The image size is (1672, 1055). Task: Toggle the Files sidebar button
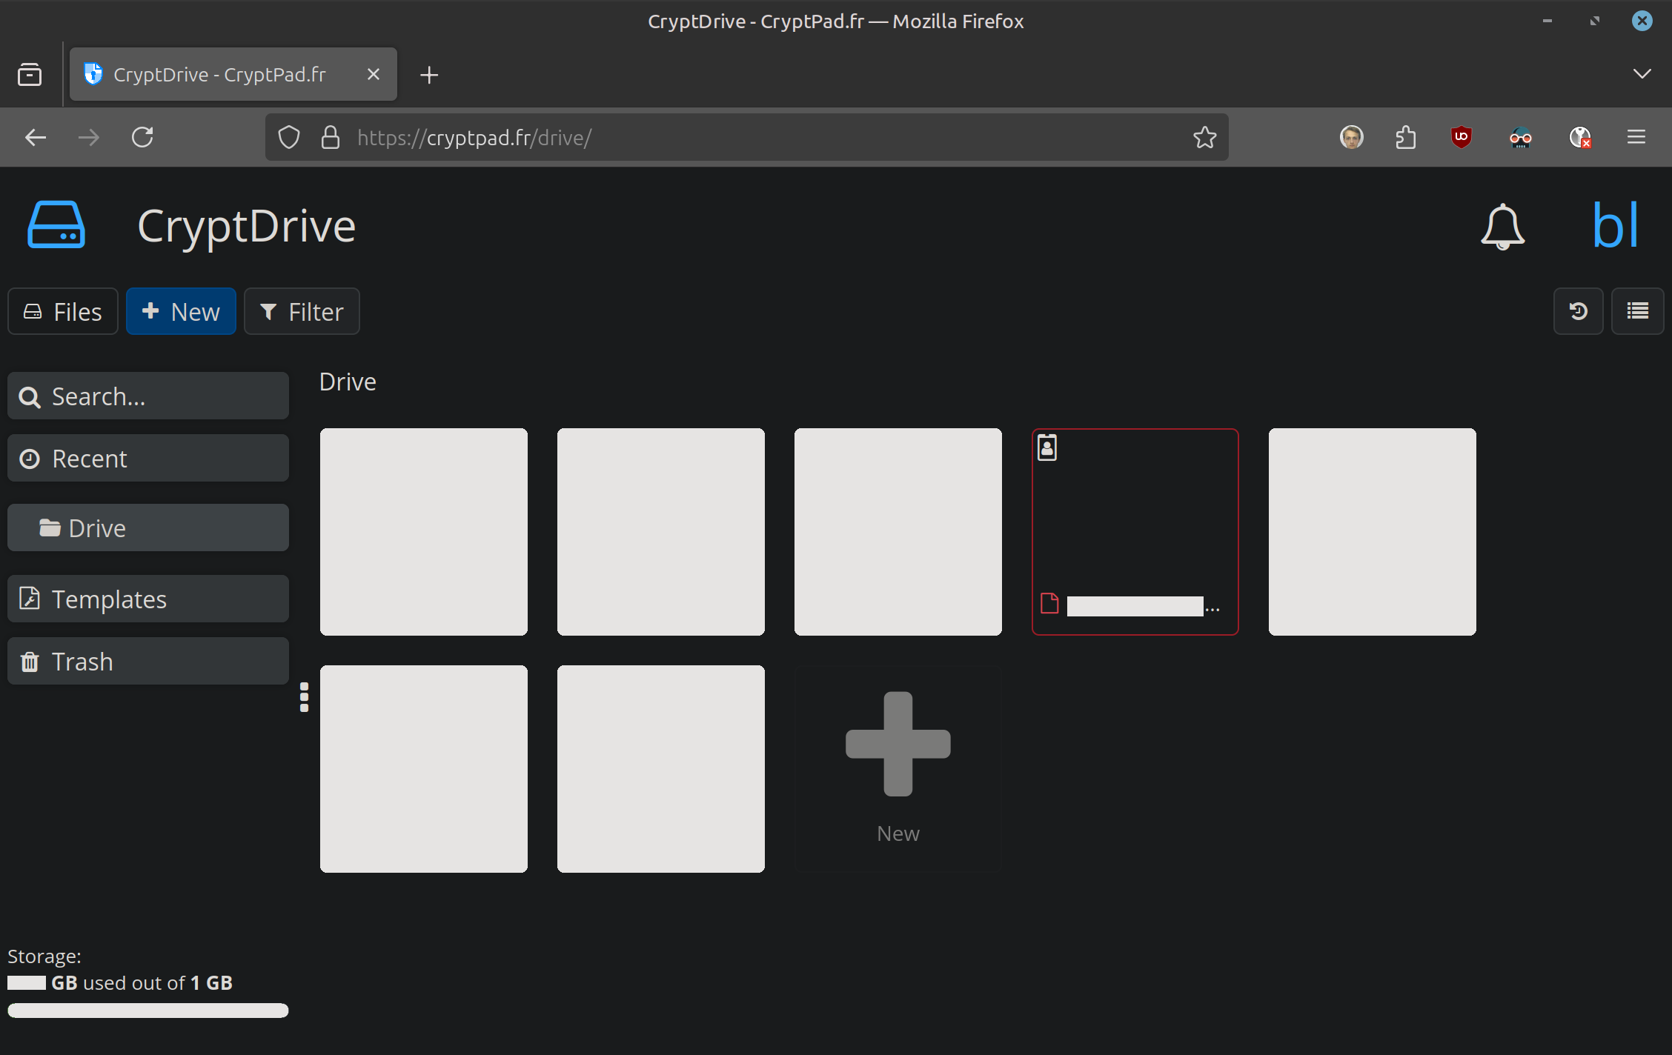pos(63,311)
